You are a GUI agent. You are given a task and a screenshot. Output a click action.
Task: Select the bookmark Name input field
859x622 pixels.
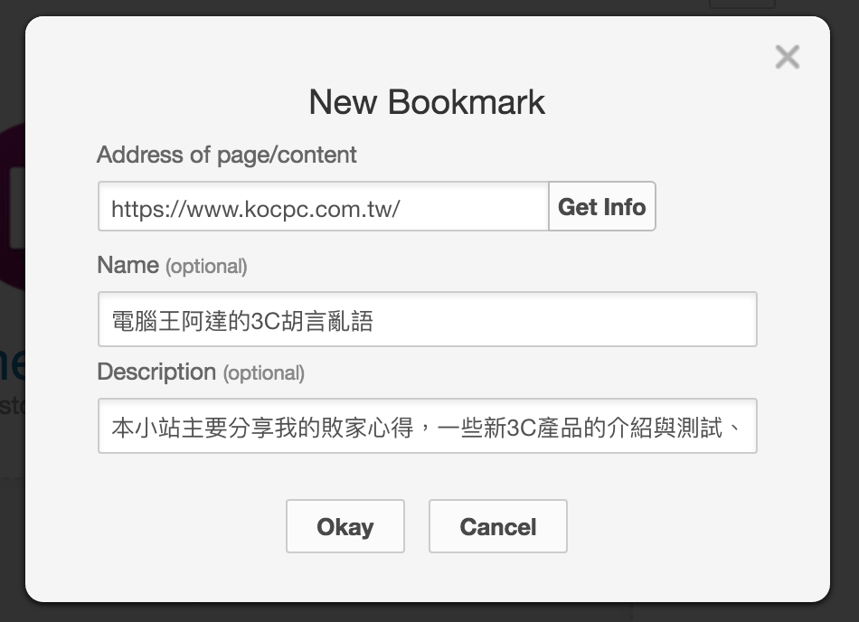(428, 319)
